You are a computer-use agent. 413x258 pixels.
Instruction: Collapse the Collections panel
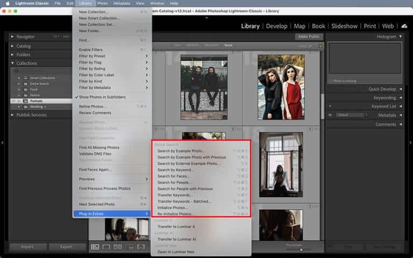click(12, 63)
